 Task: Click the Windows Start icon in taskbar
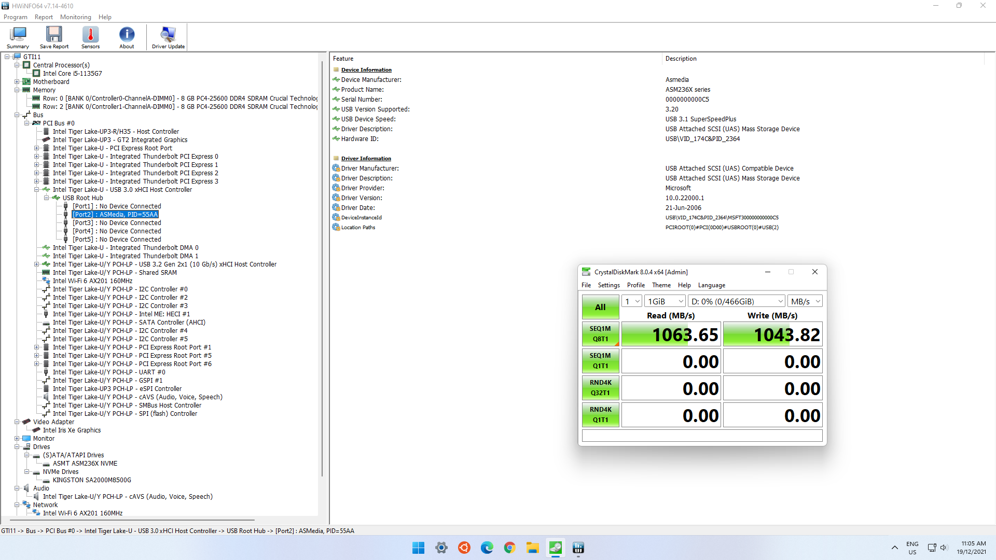tap(418, 548)
